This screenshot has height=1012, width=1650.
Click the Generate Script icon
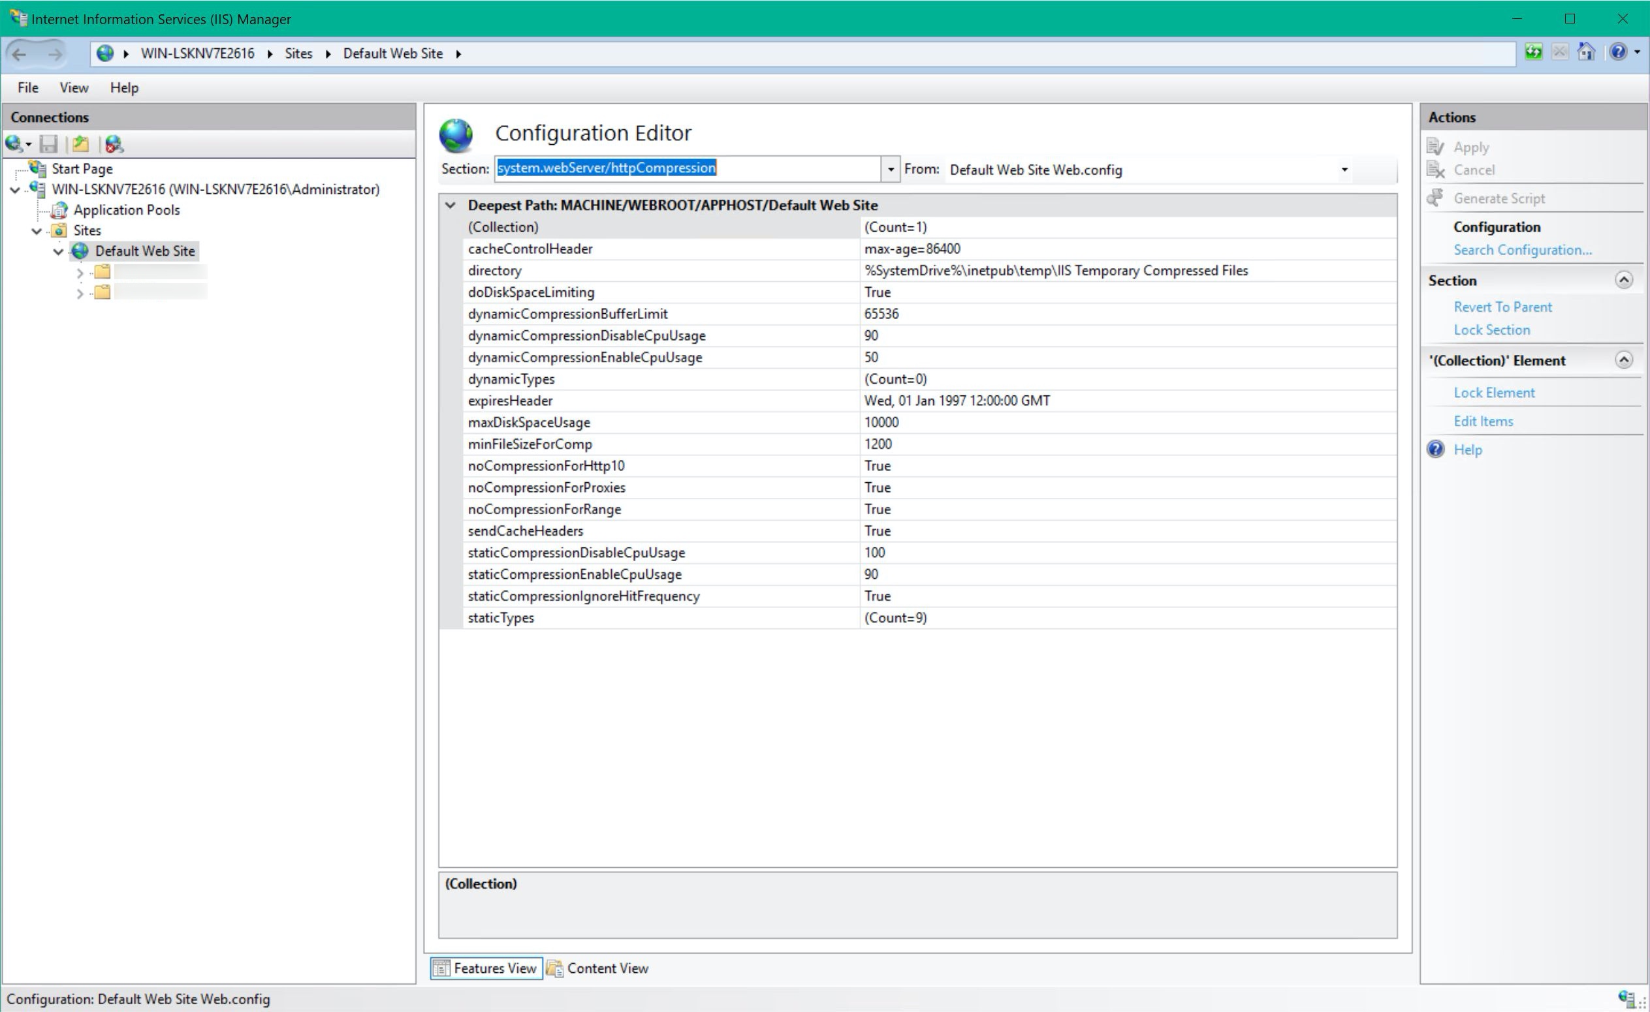tap(1435, 198)
